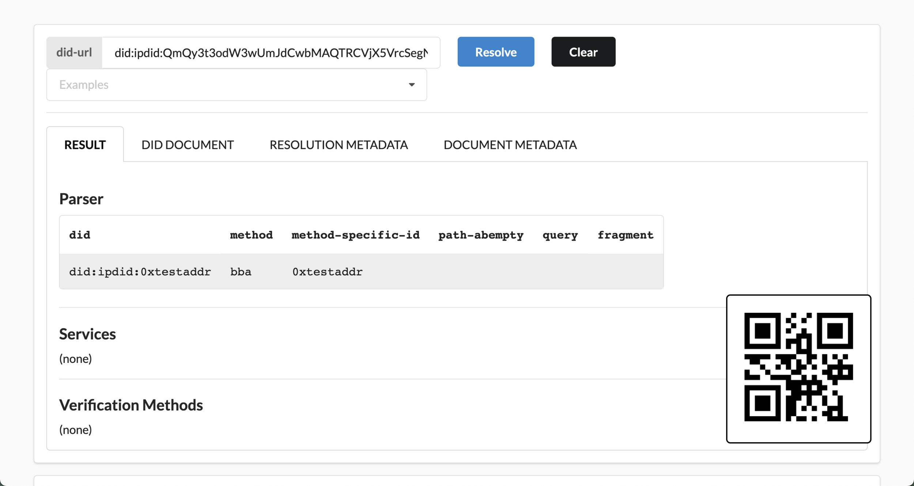Image resolution: width=914 pixels, height=486 pixels.
Task: Click the bba method cell
Action: click(x=241, y=272)
